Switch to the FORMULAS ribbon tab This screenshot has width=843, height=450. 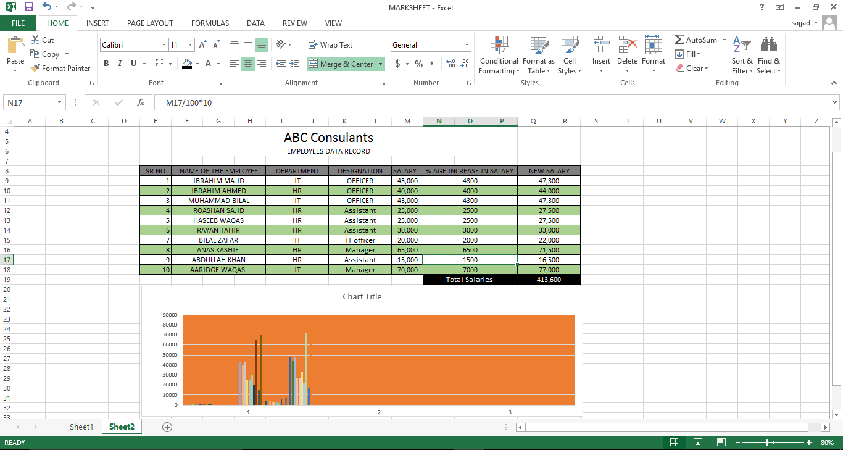click(x=210, y=23)
